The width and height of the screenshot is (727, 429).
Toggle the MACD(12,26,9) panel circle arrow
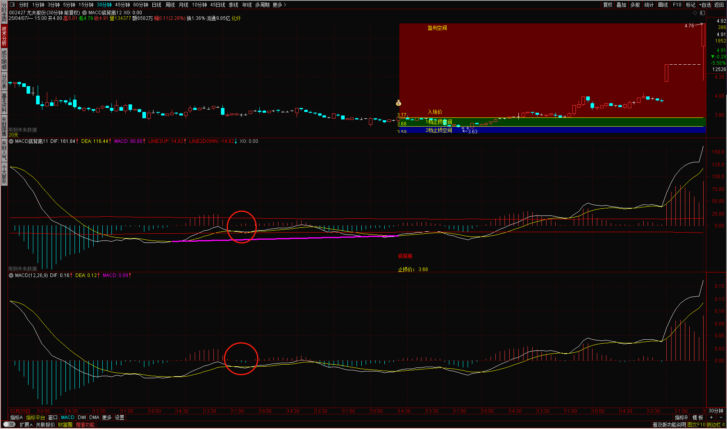pos(11,275)
